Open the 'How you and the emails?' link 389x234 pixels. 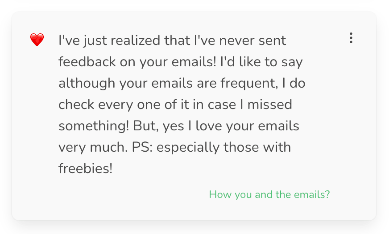coord(269,194)
